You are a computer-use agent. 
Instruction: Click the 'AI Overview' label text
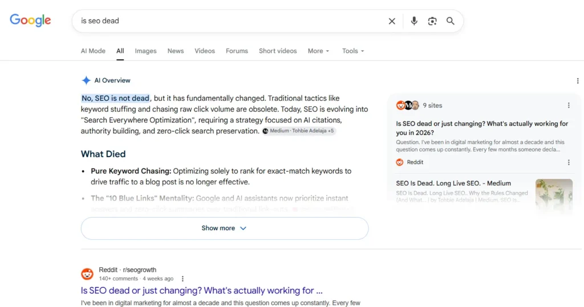pyautogui.click(x=112, y=80)
